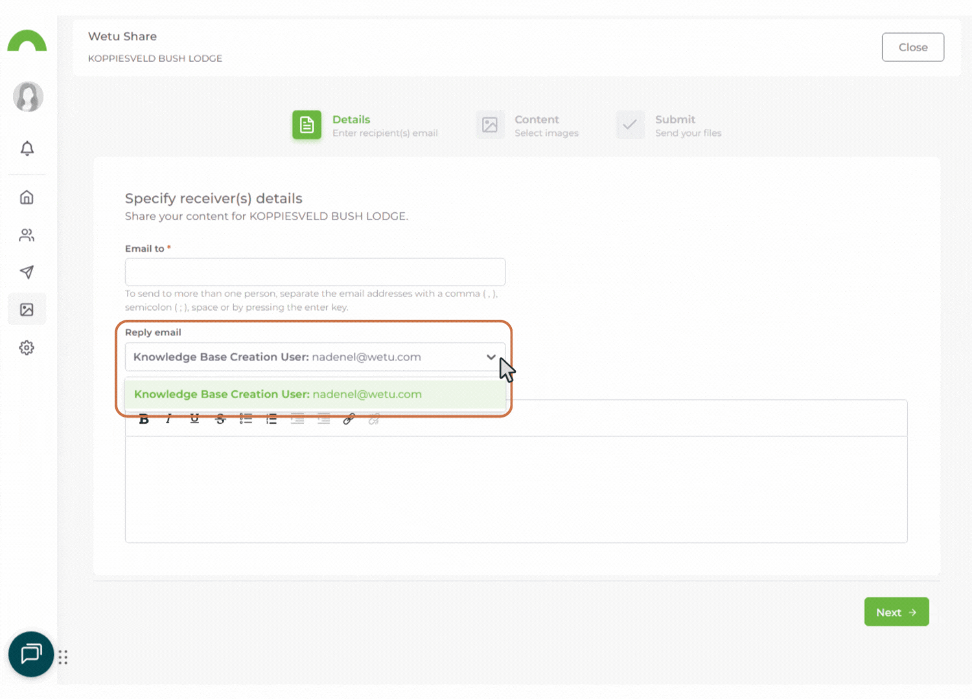The width and height of the screenshot is (972, 699).
Task: Toggle strikethrough formatting in message editor
Action: click(x=220, y=419)
